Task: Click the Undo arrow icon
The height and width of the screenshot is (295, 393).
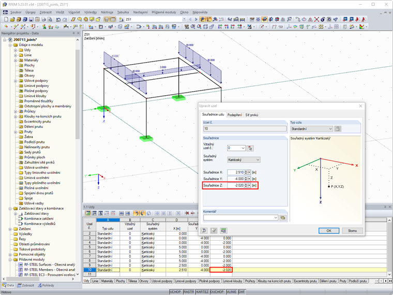Action: pyautogui.click(x=58, y=19)
